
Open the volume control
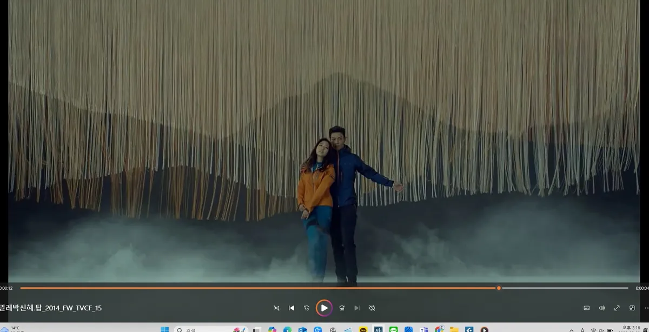pos(601,308)
